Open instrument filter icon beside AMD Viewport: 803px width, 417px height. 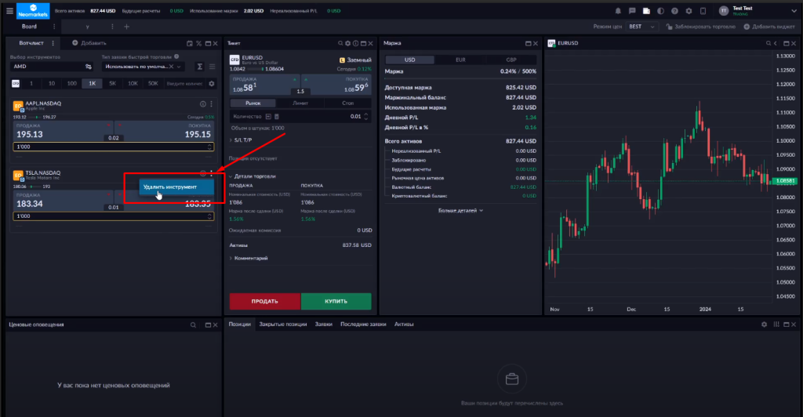coord(89,67)
